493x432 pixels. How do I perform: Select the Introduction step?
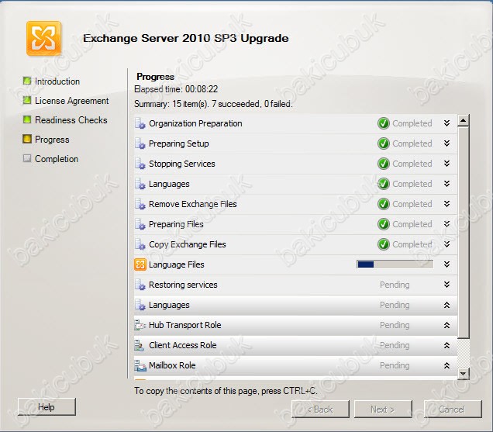click(x=57, y=81)
